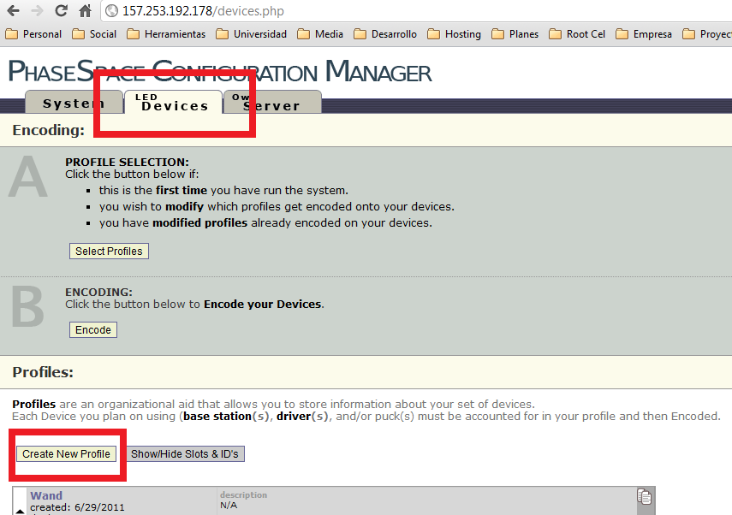This screenshot has height=515, width=732.
Task: Reload the page with refresh icon
Action: pyautogui.click(x=61, y=11)
